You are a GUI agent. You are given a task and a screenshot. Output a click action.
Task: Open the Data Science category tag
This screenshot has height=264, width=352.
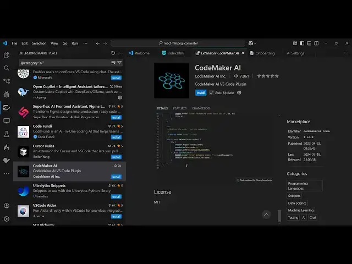297,203
